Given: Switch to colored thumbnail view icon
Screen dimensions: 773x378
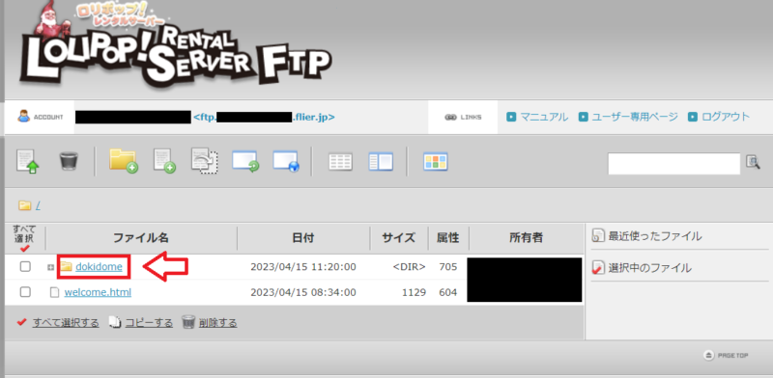Looking at the screenshot, I should pyautogui.click(x=436, y=162).
